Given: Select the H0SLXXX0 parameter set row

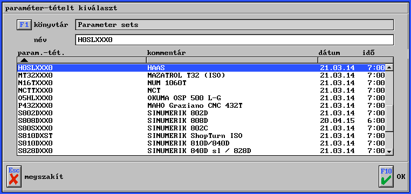Looking at the screenshot, I should tap(201, 68).
